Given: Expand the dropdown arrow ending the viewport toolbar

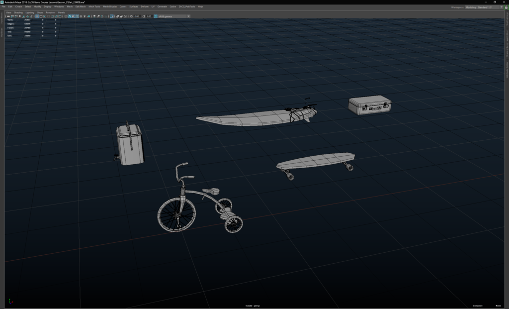Looking at the screenshot, I should (188, 16).
